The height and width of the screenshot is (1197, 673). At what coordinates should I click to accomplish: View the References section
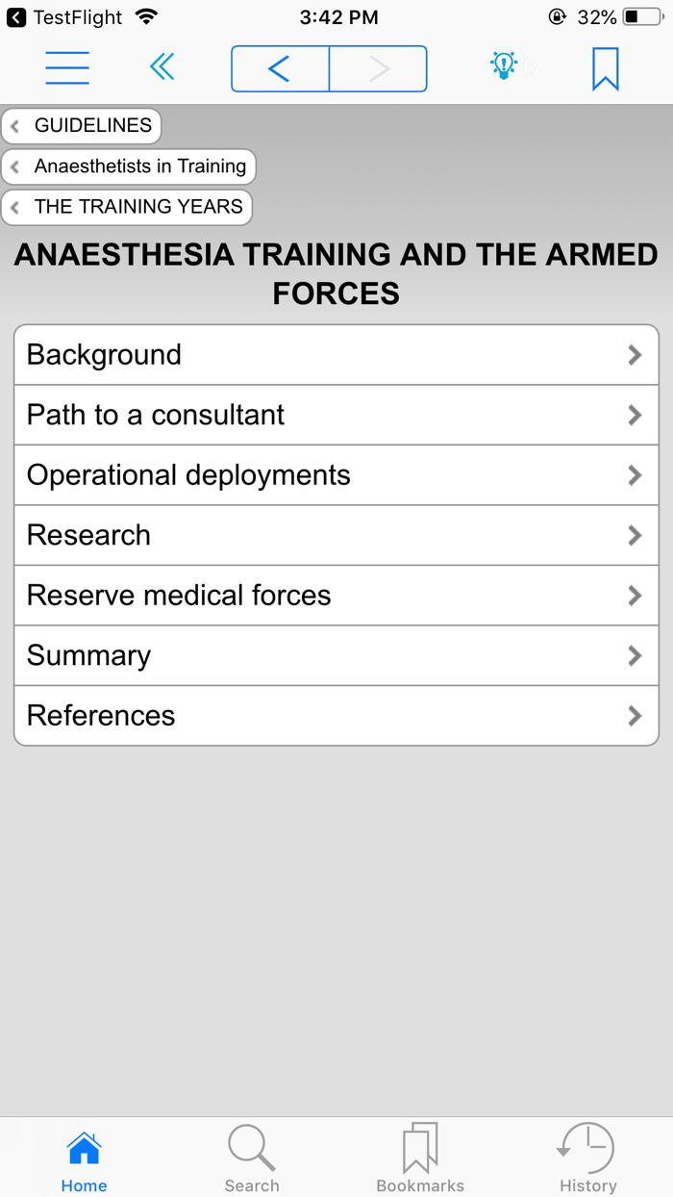click(336, 716)
